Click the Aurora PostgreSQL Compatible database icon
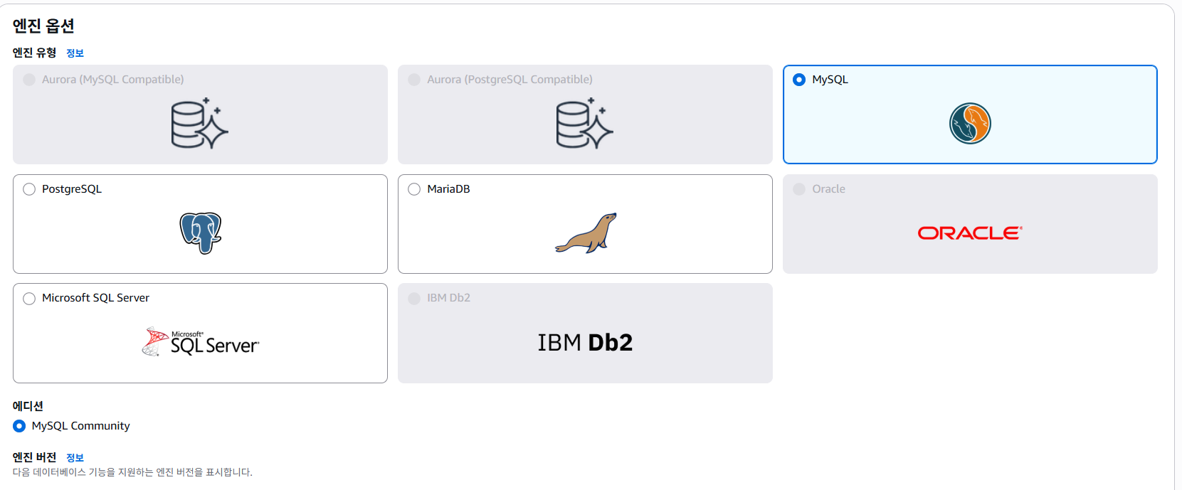 click(585, 123)
